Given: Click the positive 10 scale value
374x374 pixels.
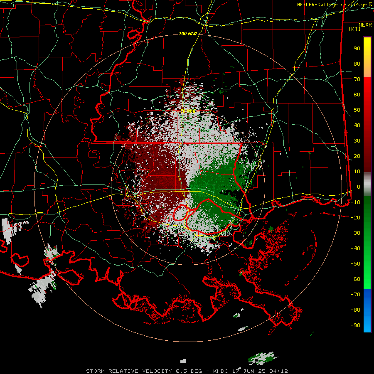Looking at the screenshot, I should point(357,172).
